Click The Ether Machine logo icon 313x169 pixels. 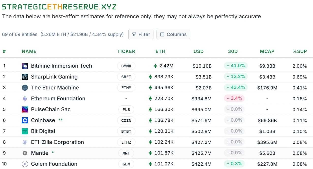pos(25,88)
